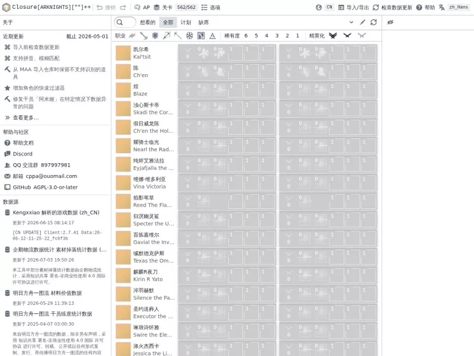Select the 想看的 tab
Image resolution: width=474 pixels, height=356 pixels.
(148, 23)
